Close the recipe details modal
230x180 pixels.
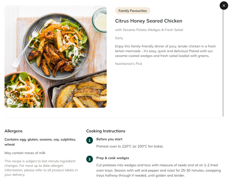[x=224, y=6]
